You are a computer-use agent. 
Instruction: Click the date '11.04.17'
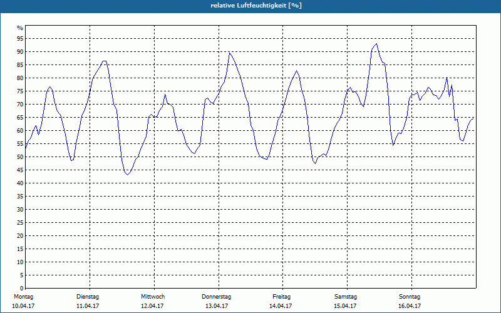pyautogui.click(x=88, y=306)
